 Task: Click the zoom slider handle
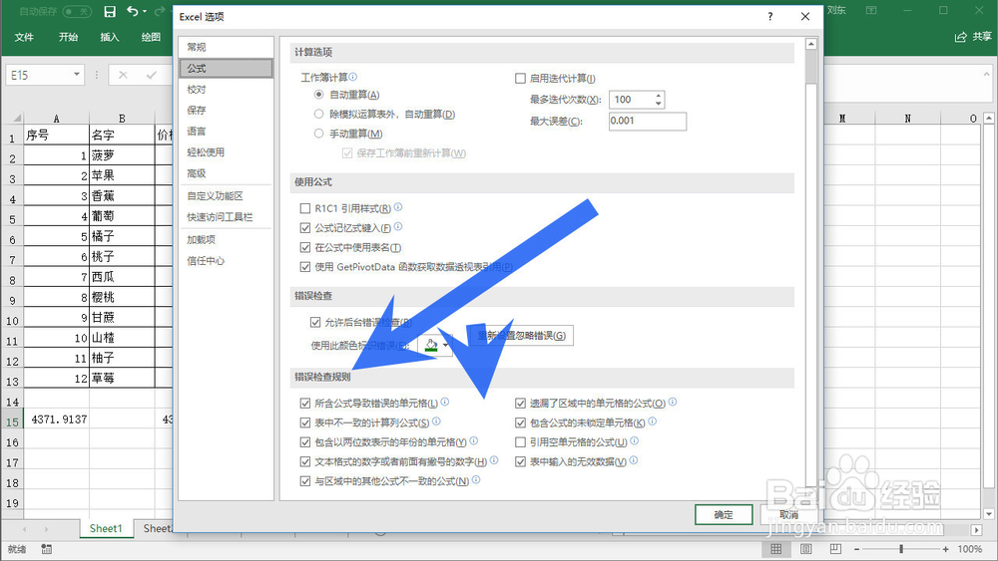click(901, 549)
